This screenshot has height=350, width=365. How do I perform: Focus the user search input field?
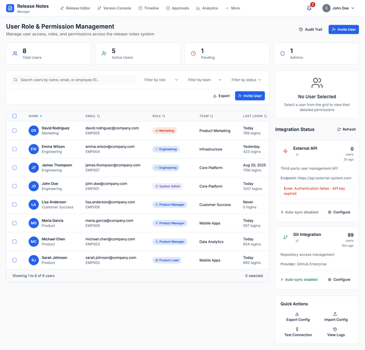coord(77,80)
